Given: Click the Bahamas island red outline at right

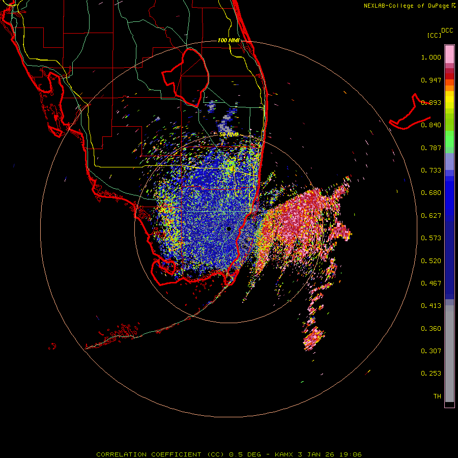Looking at the screenshot, I should click(x=410, y=112).
